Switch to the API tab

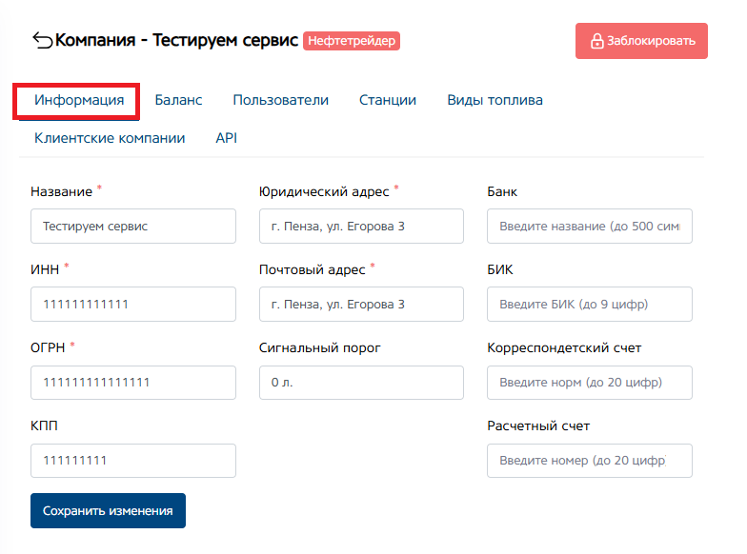[x=226, y=138]
